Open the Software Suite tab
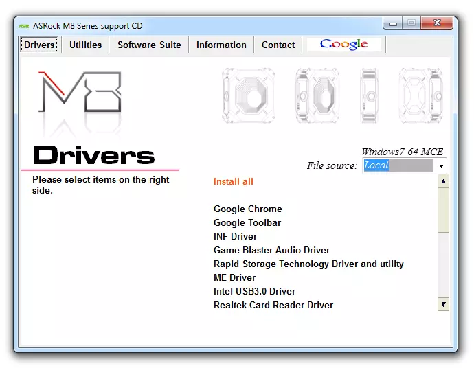 click(149, 45)
